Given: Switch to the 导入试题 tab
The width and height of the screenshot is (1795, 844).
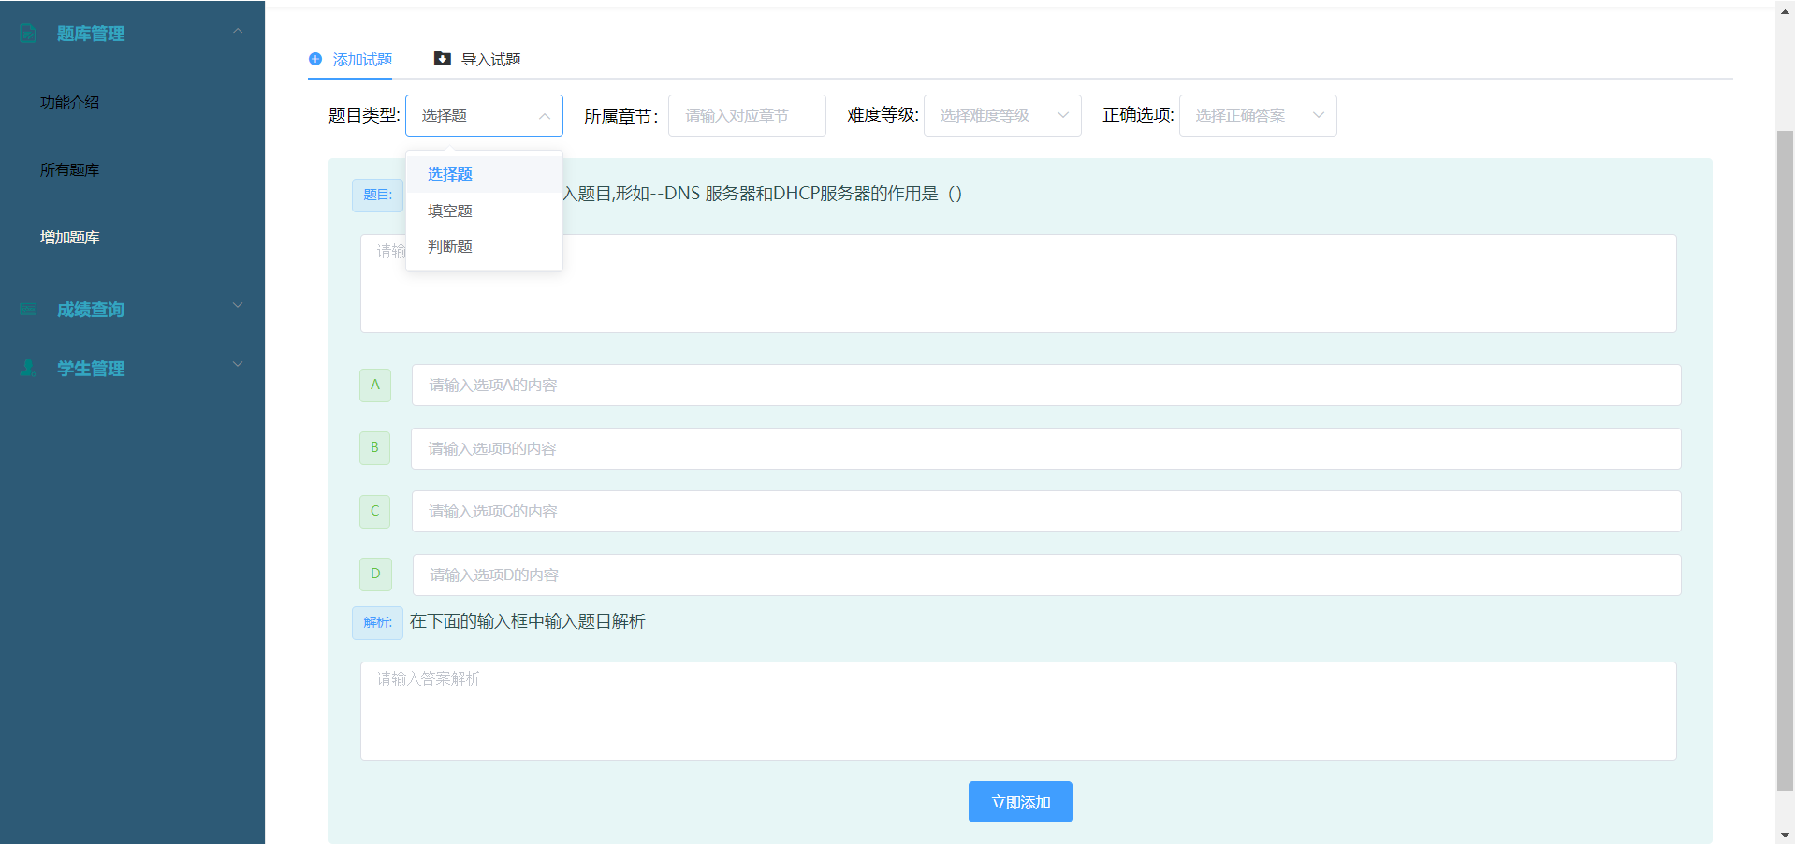Looking at the screenshot, I should (490, 60).
